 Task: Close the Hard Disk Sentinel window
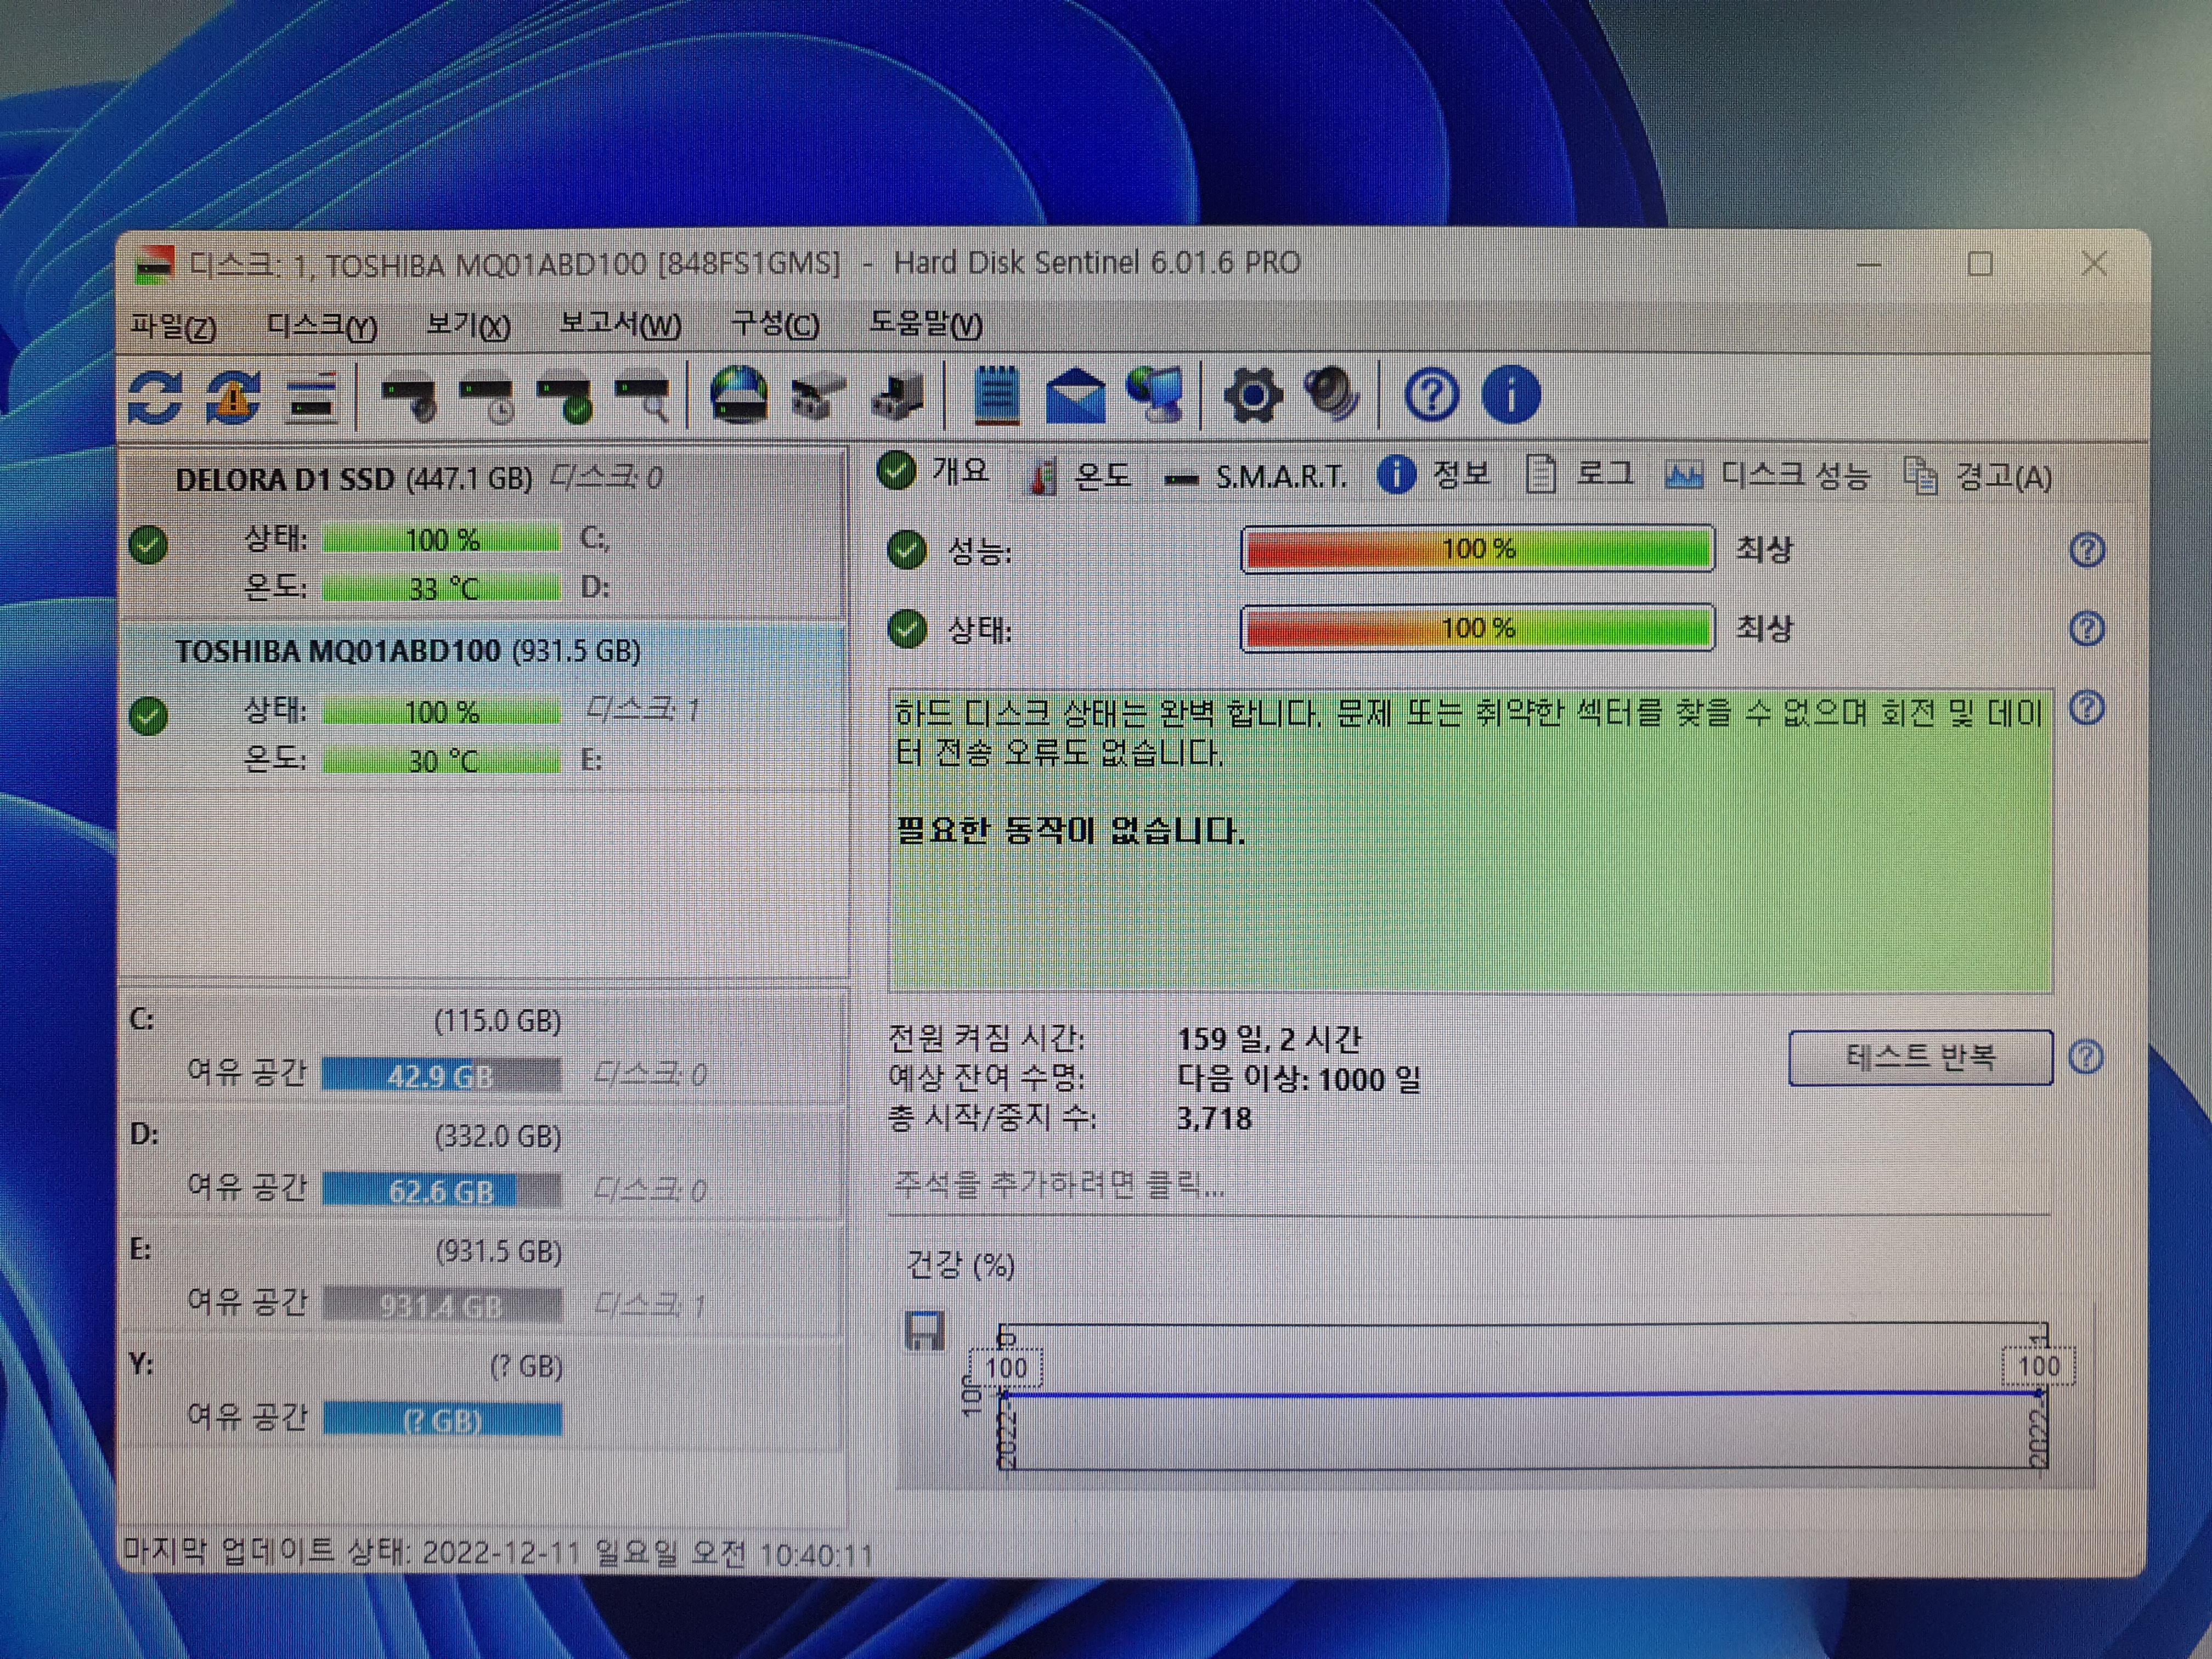[2094, 265]
